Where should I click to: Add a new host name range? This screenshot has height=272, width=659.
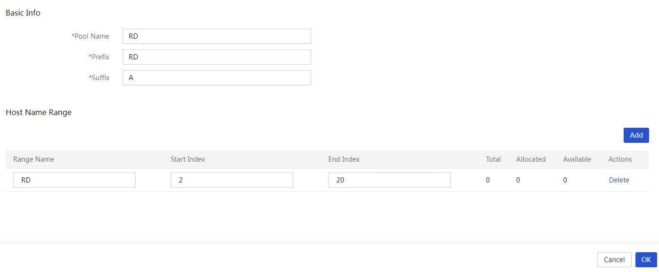636,135
